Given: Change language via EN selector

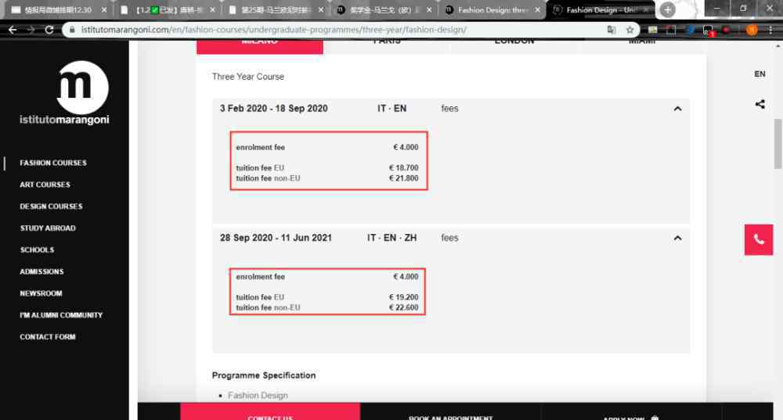Looking at the screenshot, I should coord(760,74).
